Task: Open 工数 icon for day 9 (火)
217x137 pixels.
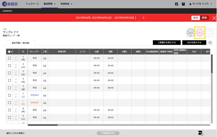Action: (45, 118)
